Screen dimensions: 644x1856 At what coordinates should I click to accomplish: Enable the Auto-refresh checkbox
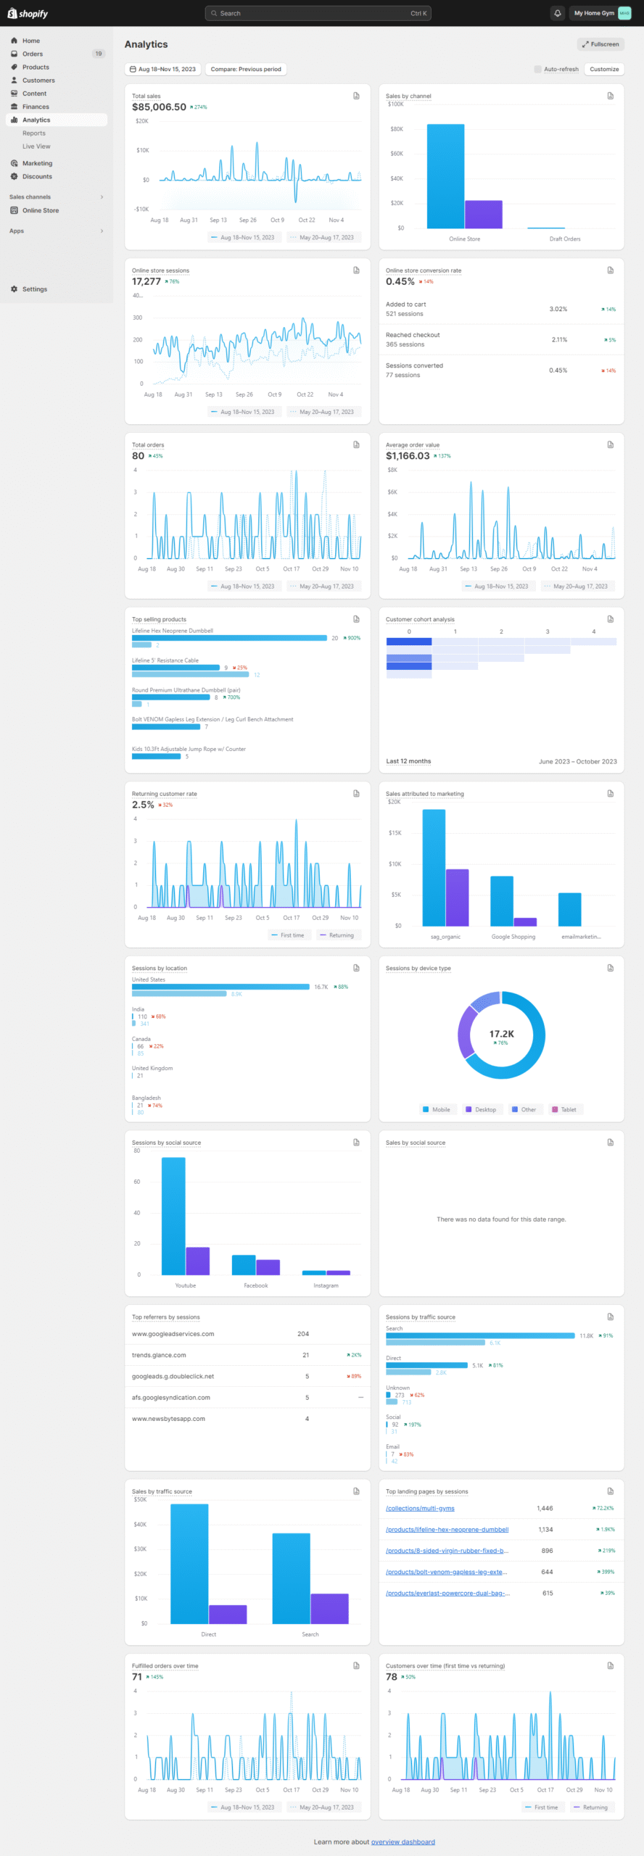(537, 70)
